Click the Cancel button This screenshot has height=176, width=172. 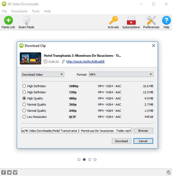(x=143, y=141)
